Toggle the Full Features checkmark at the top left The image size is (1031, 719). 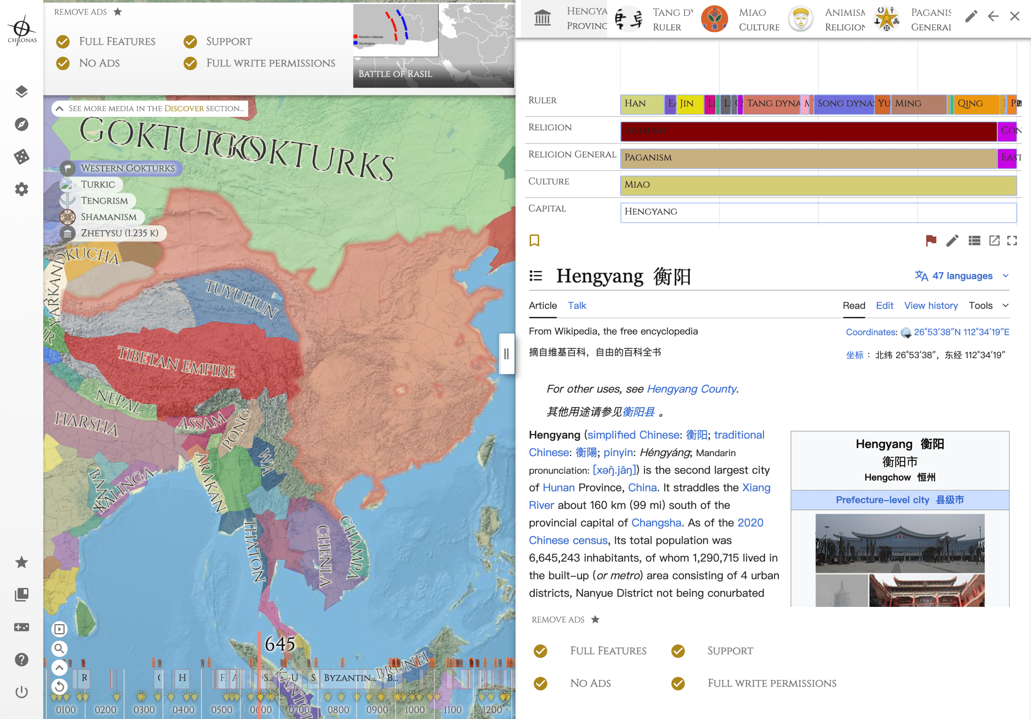click(x=63, y=42)
